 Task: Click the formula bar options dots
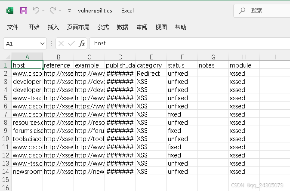tap(51, 43)
